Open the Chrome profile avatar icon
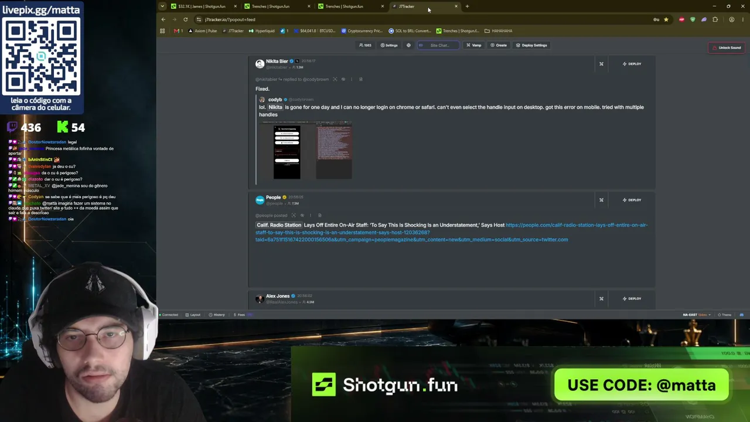 pyautogui.click(x=731, y=19)
